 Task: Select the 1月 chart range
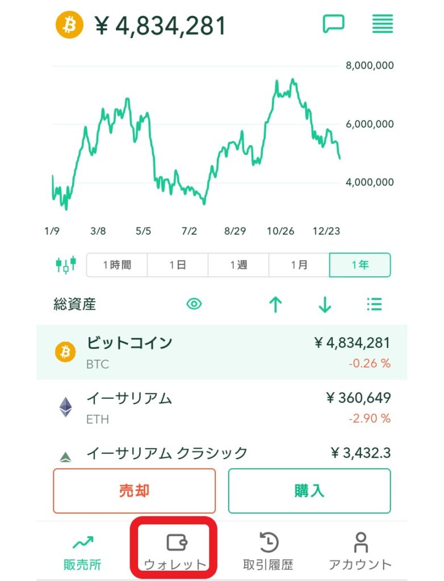299,265
